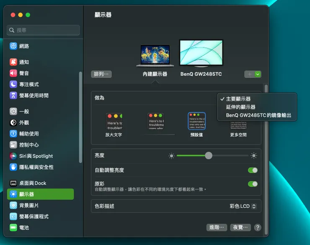
Task: Click the main pane scrollbar
Action: 266,160
